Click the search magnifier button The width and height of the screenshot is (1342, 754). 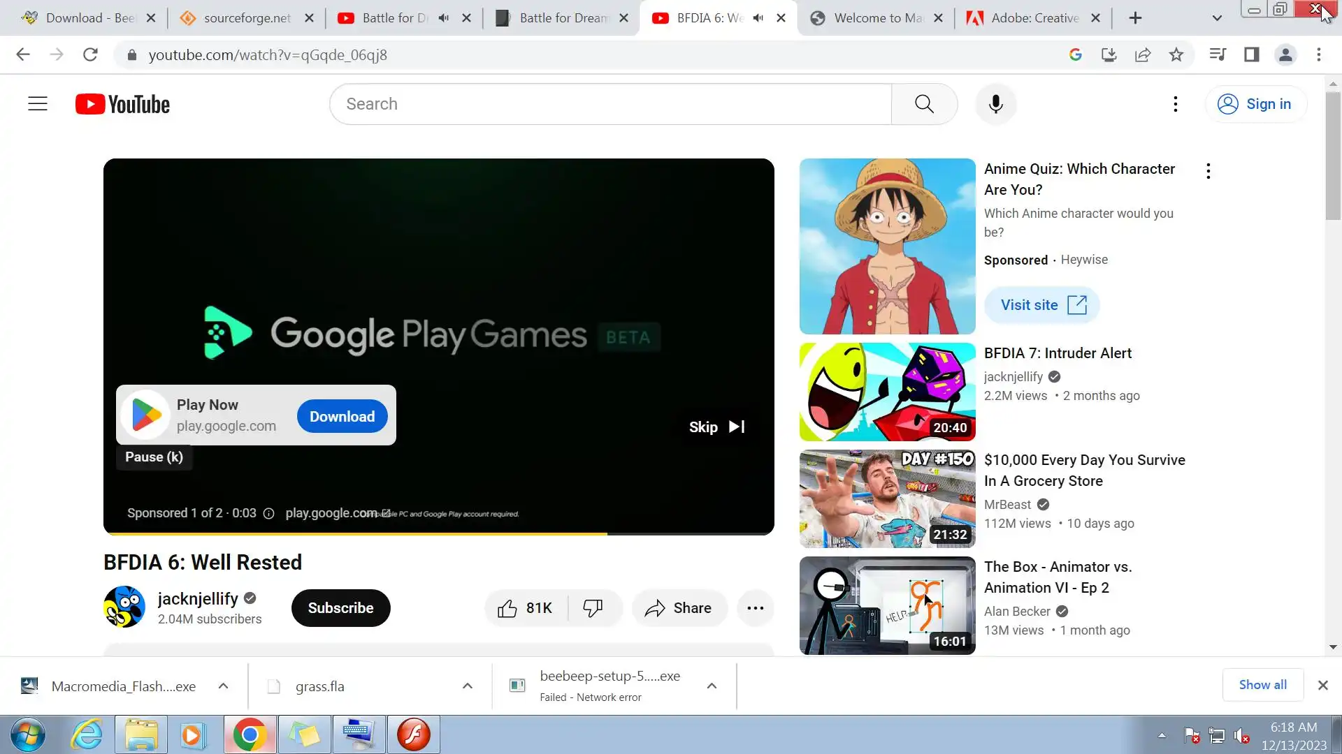pos(924,104)
